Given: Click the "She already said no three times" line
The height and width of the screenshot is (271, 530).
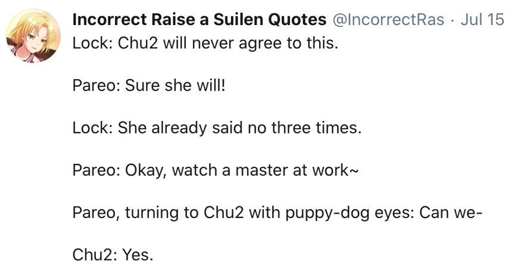Looking at the screenshot, I should [x=217, y=128].
